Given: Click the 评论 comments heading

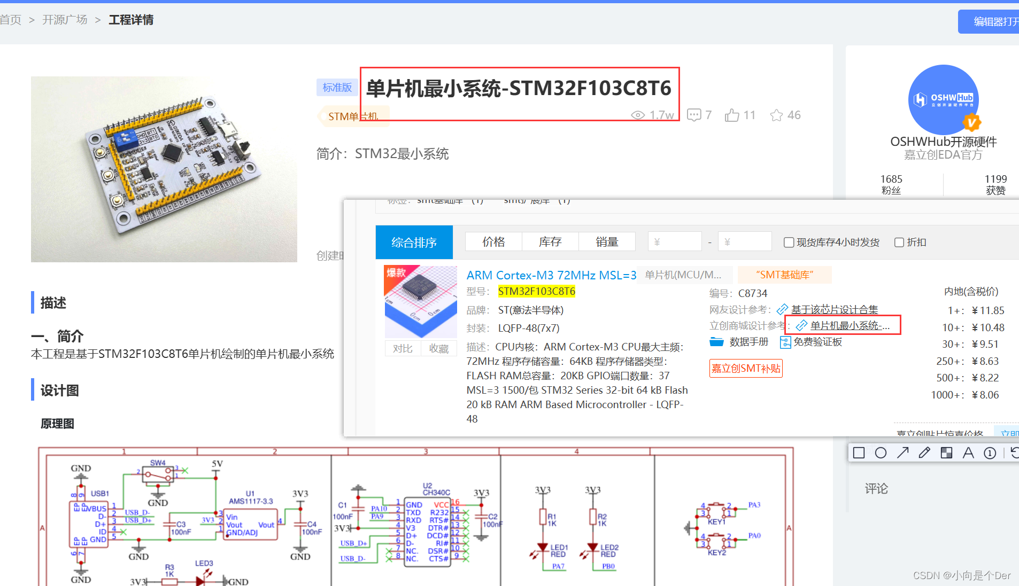Looking at the screenshot, I should tap(876, 489).
